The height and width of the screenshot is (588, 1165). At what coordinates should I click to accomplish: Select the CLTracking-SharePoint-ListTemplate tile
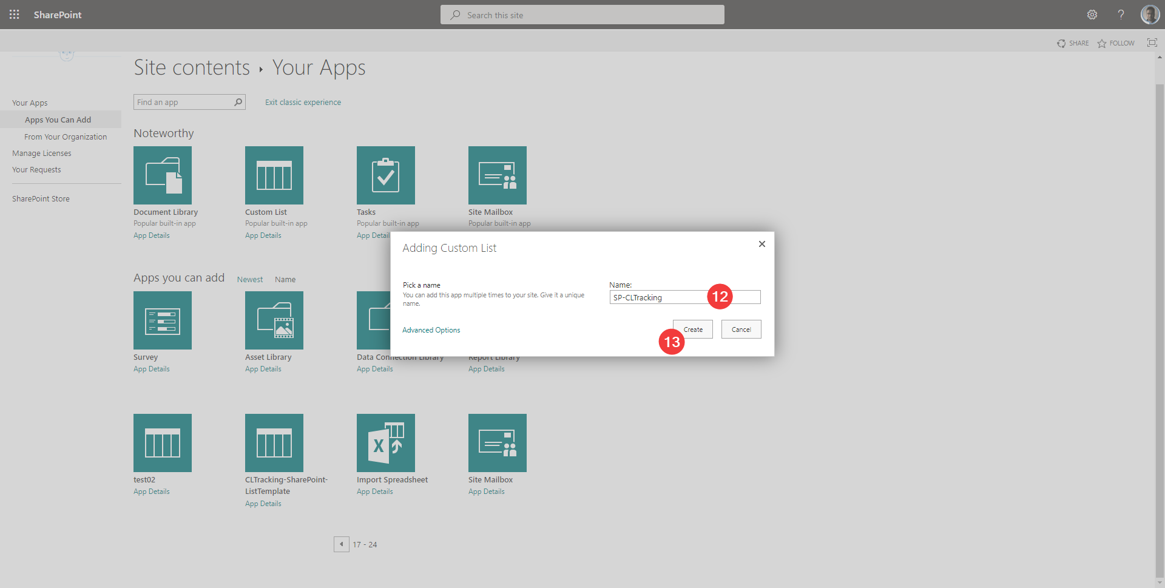274,443
